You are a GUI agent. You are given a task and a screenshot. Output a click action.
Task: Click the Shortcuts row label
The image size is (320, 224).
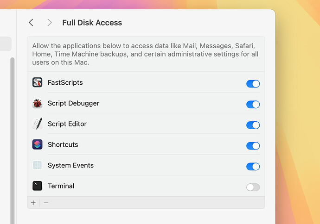click(x=63, y=144)
